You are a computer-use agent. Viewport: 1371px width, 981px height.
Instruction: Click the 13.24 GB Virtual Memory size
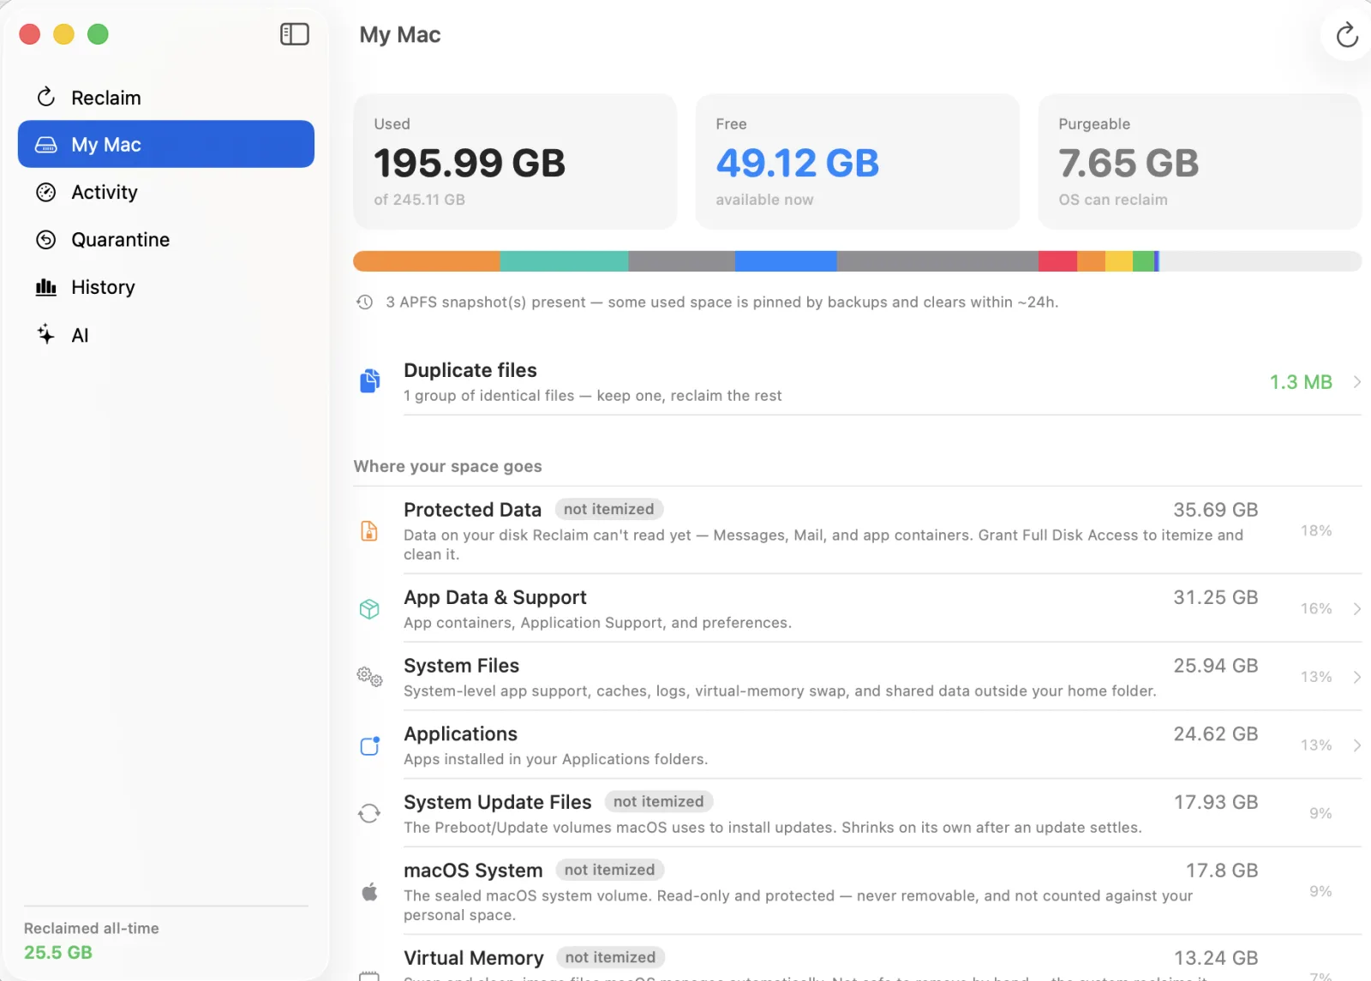point(1215,958)
